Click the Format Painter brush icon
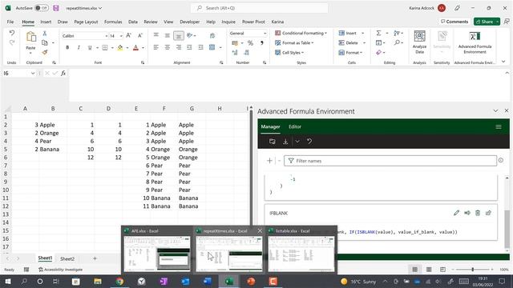 coord(45,52)
